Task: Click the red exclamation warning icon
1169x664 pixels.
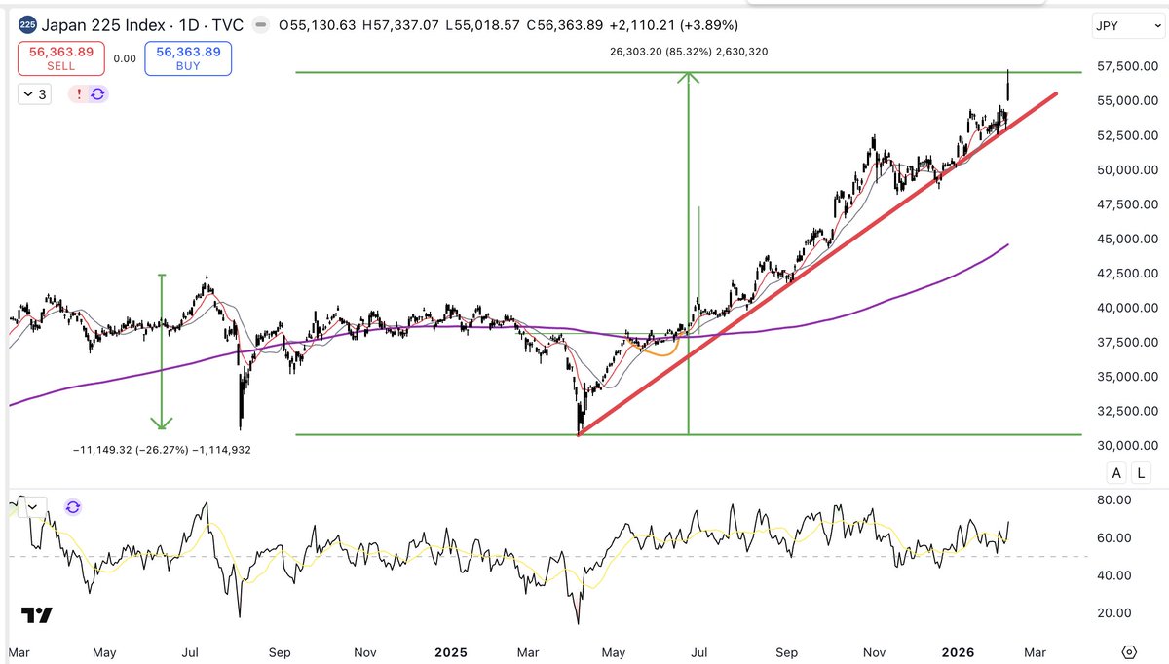Action: click(79, 94)
